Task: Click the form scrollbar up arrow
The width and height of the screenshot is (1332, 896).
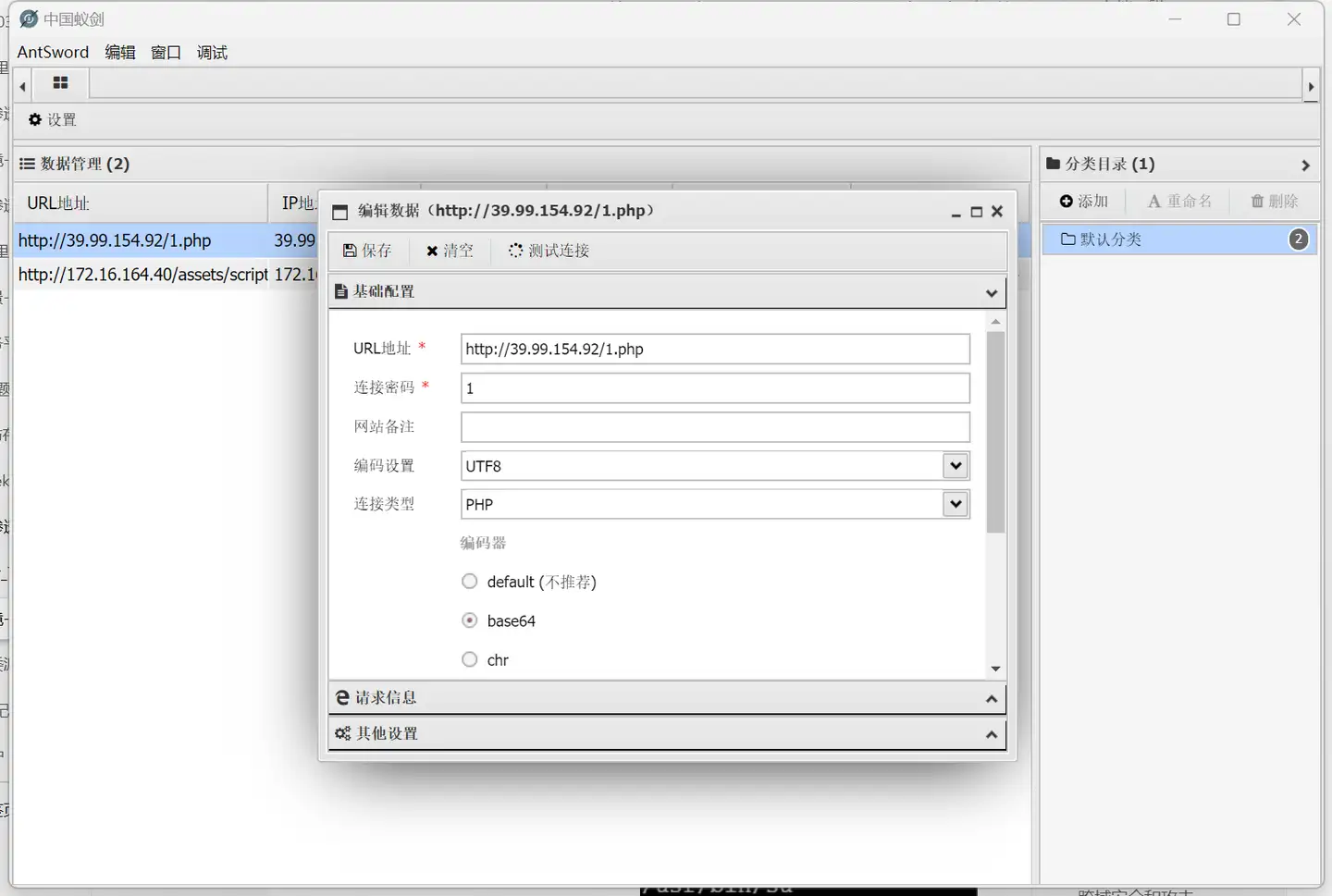Action: [x=995, y=322]
